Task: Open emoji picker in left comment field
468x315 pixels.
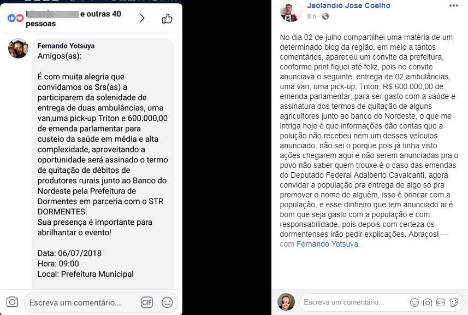Action: click(x=167, y=302)
